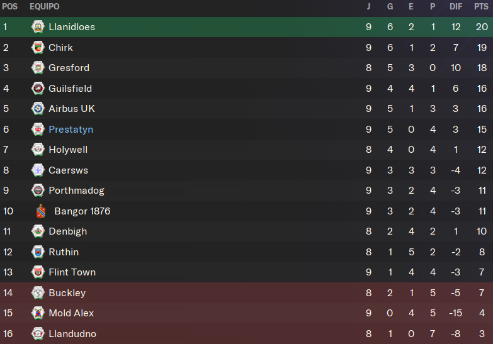Sort table by PTS column header
The image size is (493, 344).
[x=481, y=6]
